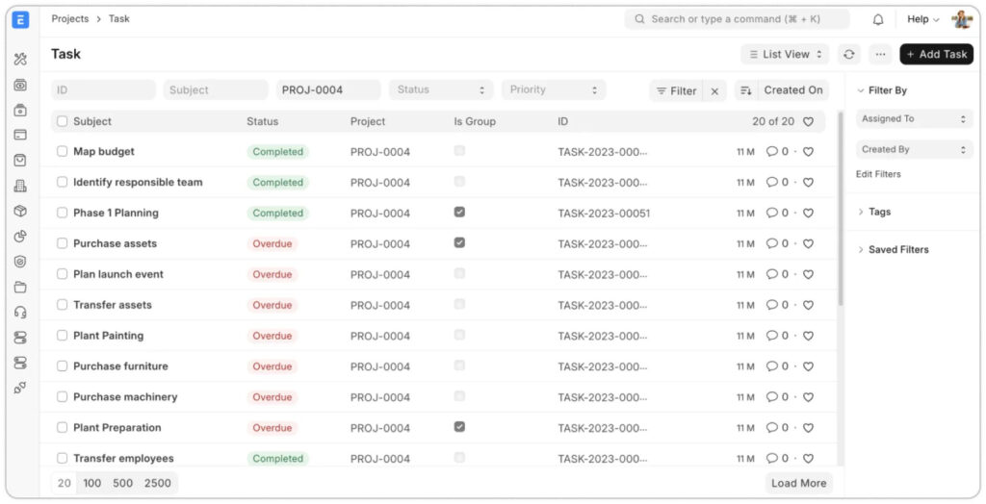The image size is (986, 504).
Task: Click the sort direction toggle icon
Action: [x=746, y=90]
